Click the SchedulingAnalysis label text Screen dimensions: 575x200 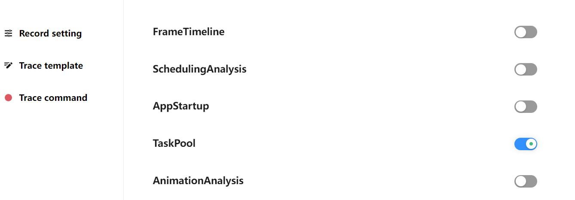click(x=199, y=69)
